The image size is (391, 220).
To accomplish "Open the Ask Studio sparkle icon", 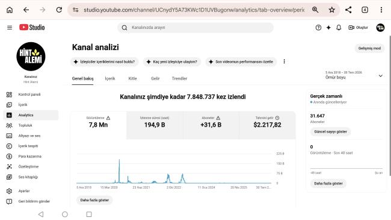I will point(328,28).
